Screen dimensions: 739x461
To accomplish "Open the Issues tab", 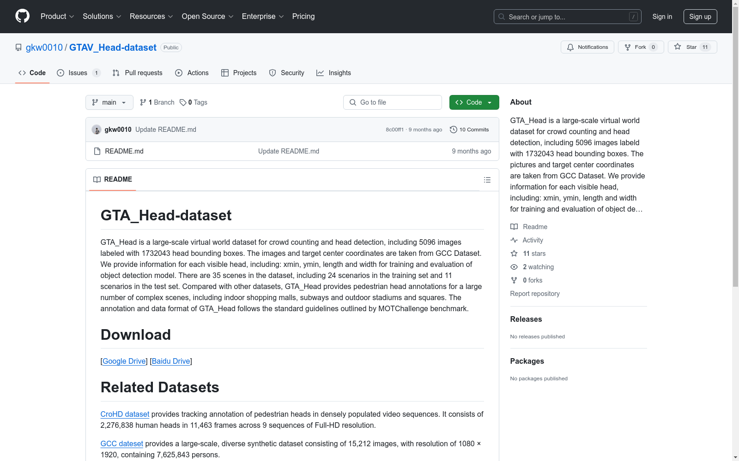I will pyautogui.click(x=79, y=73).
